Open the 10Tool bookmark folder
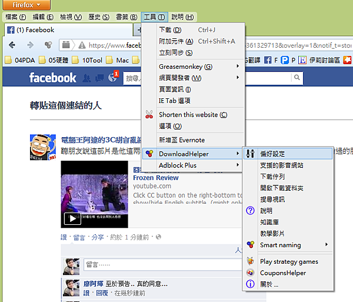 tap(87, 60)
